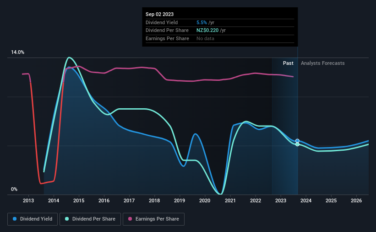Click the 0% y-axis label

pos(14,189)
